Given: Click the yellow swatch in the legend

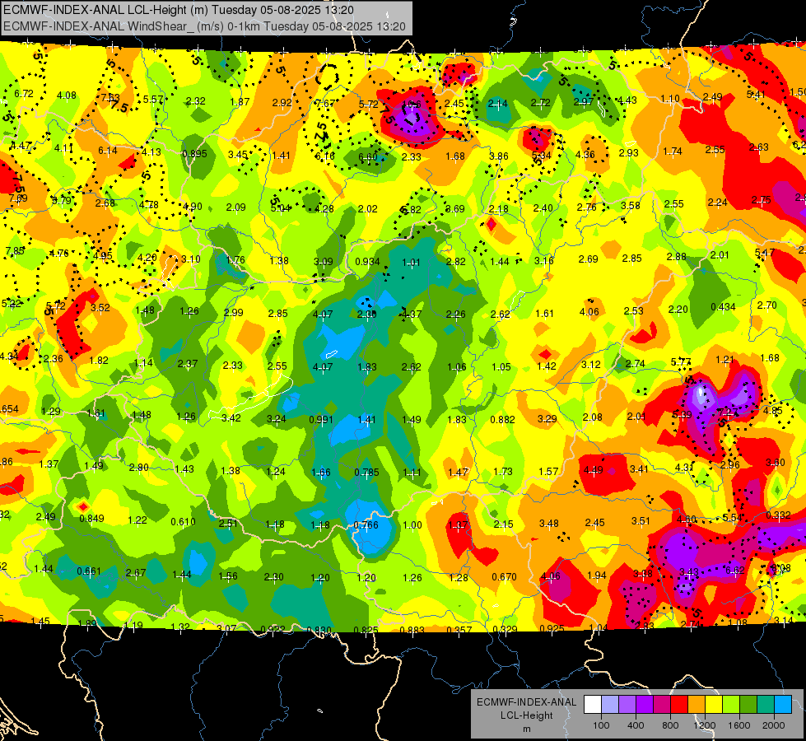Looking at the screenshot, I should 714,705.
